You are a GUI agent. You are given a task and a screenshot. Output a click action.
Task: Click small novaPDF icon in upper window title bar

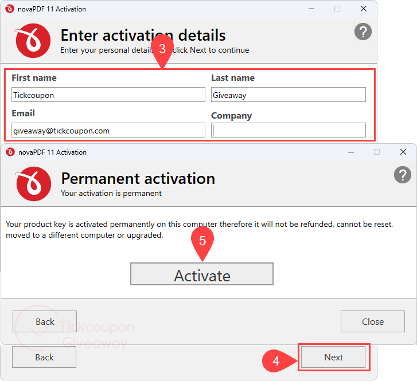[10, 9]
